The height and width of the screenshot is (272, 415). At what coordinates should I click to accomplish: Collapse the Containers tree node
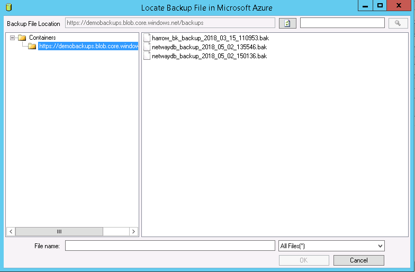pyautogui.click(x=13, y=38)
